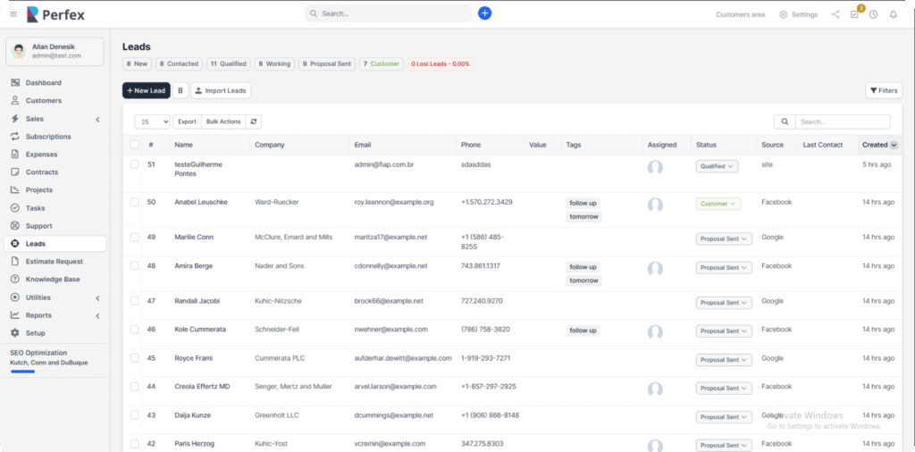Open the Filters button

click(884, 90)
